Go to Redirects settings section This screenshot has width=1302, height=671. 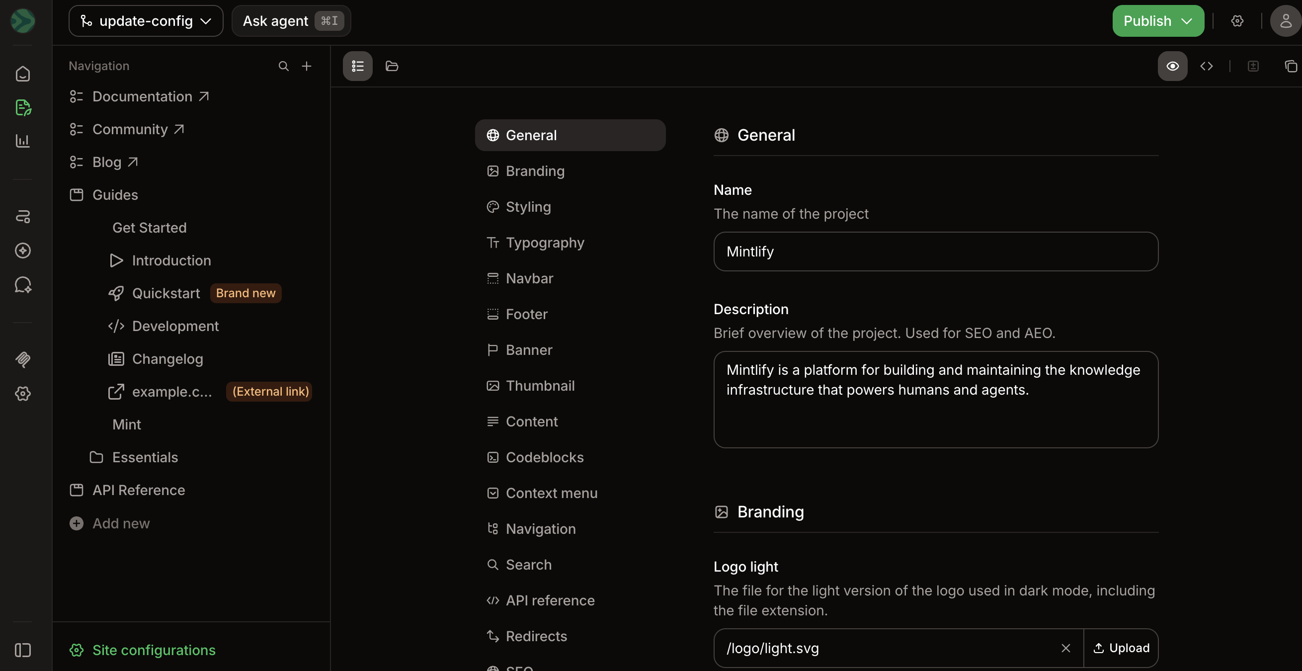click(570, 636)
